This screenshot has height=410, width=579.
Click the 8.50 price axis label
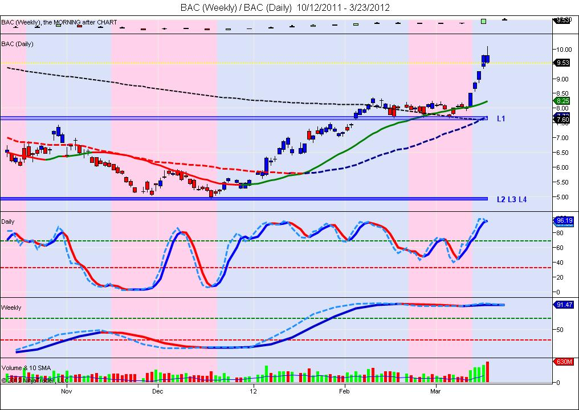562,93
